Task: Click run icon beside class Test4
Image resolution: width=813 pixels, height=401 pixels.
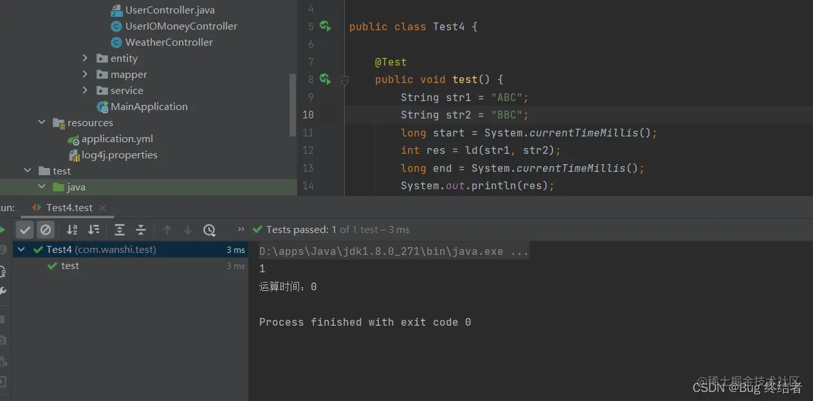Action: pyautogui.click(x=325, y=26)
